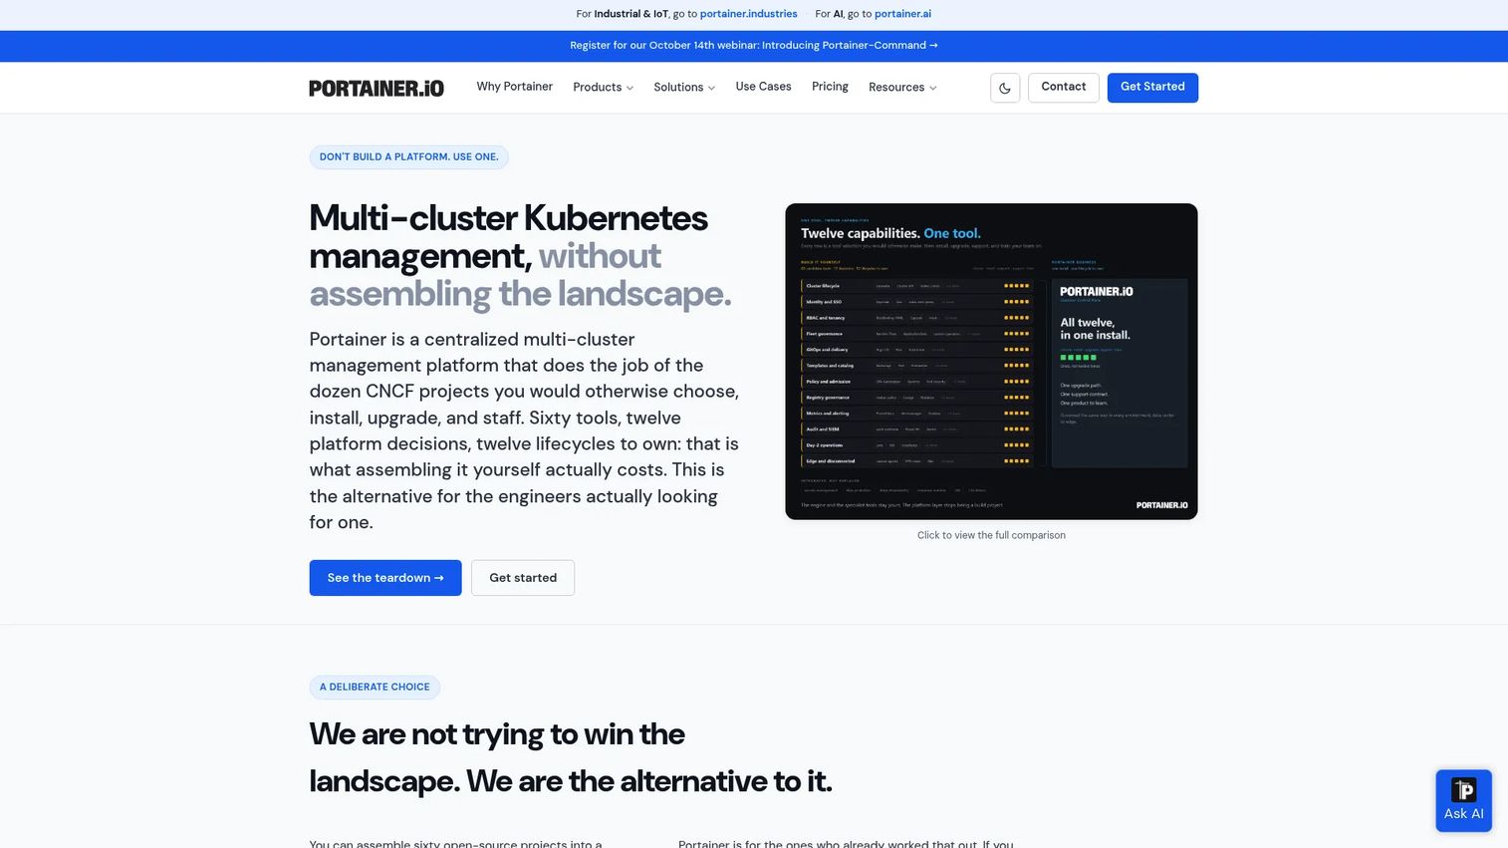Screen dimensions: 1508x848
Task: Follow the portainer.industries link
Action: click(749, 14)
